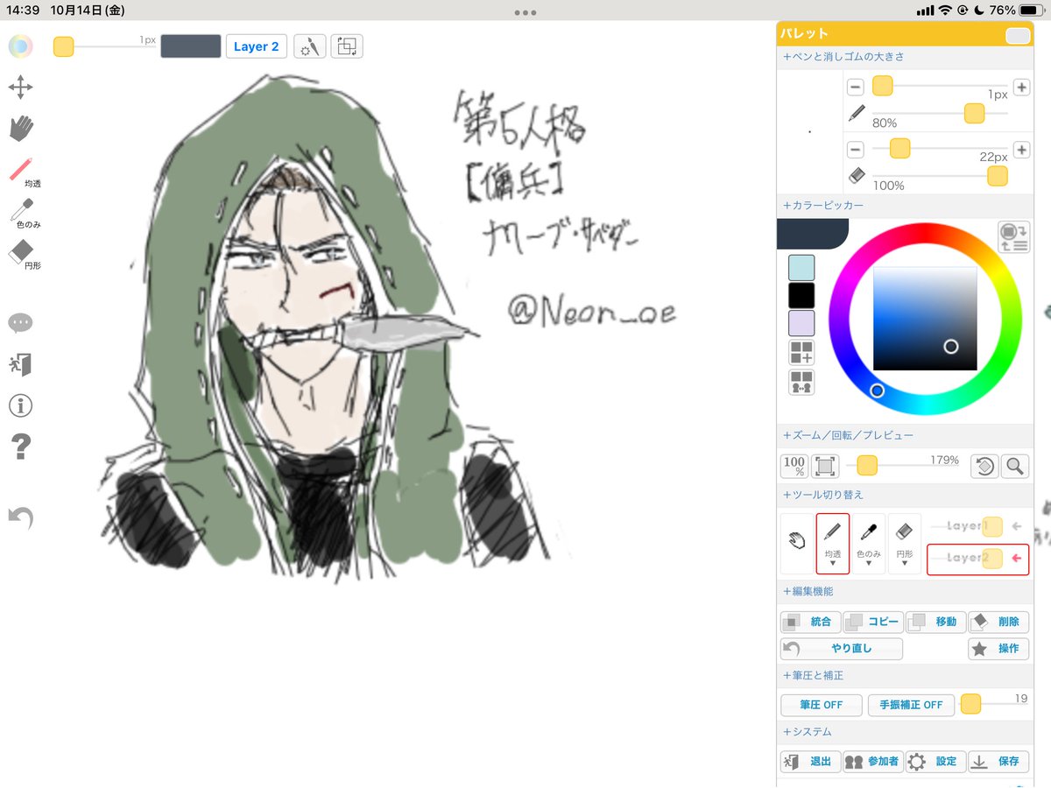This screenshot has width=1051, height=788.
Task: Tap the color picker mode switch icon
Action: 1012,237
